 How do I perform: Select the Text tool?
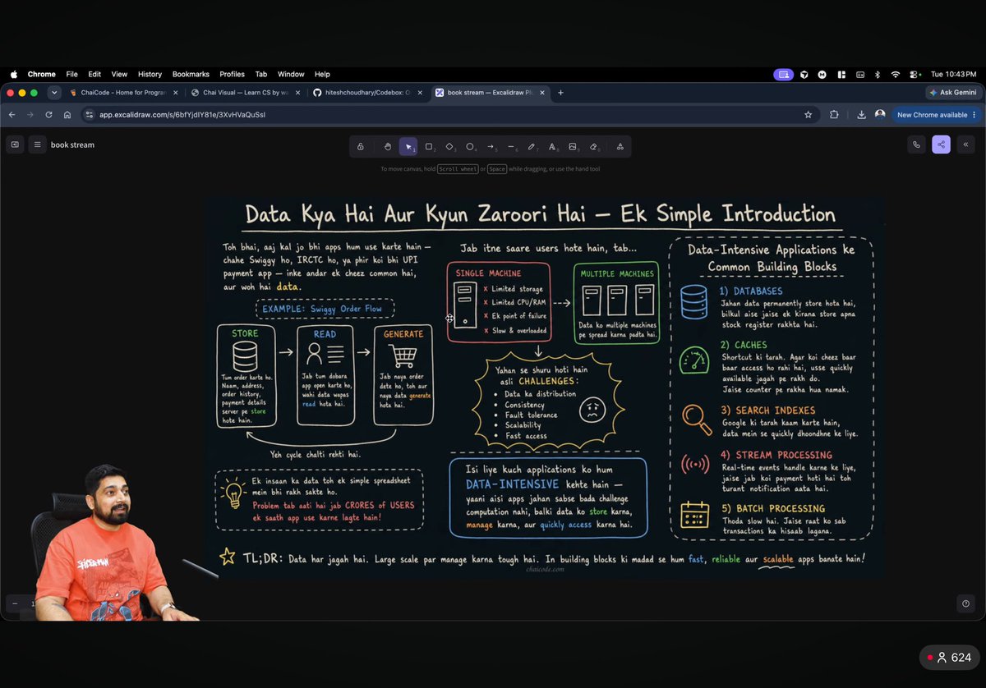tap(552, 146)
